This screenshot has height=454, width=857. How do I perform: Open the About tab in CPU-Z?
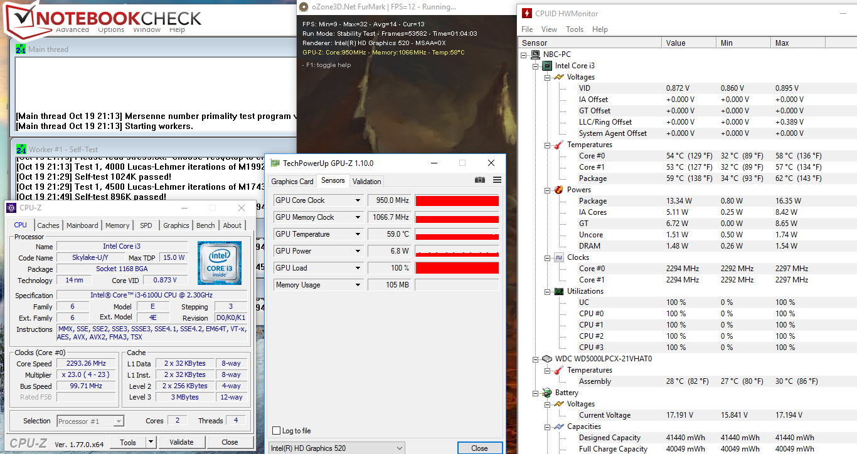tap(232, 225)
